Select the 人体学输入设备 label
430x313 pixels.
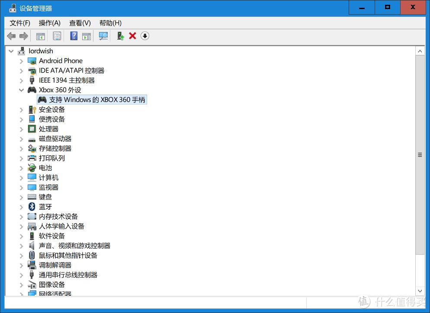pos(61,226)
